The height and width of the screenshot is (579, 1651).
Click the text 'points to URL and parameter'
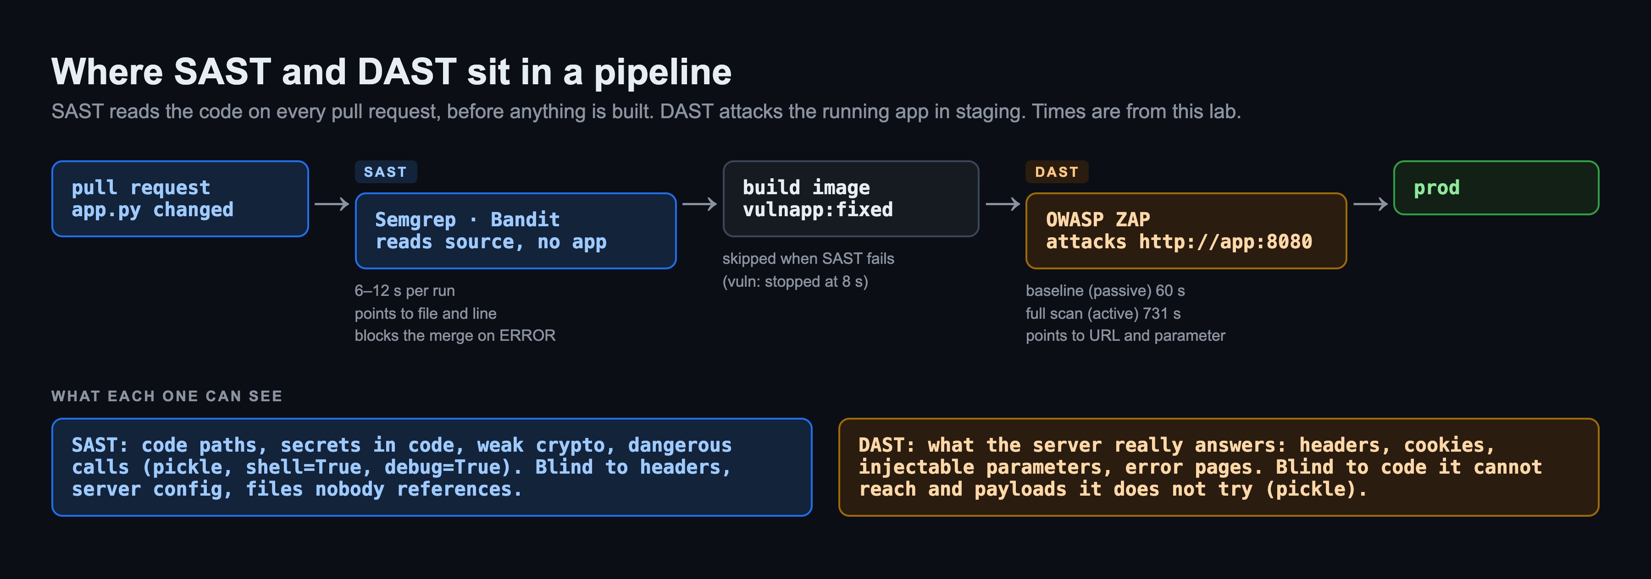click(1125, 336)
